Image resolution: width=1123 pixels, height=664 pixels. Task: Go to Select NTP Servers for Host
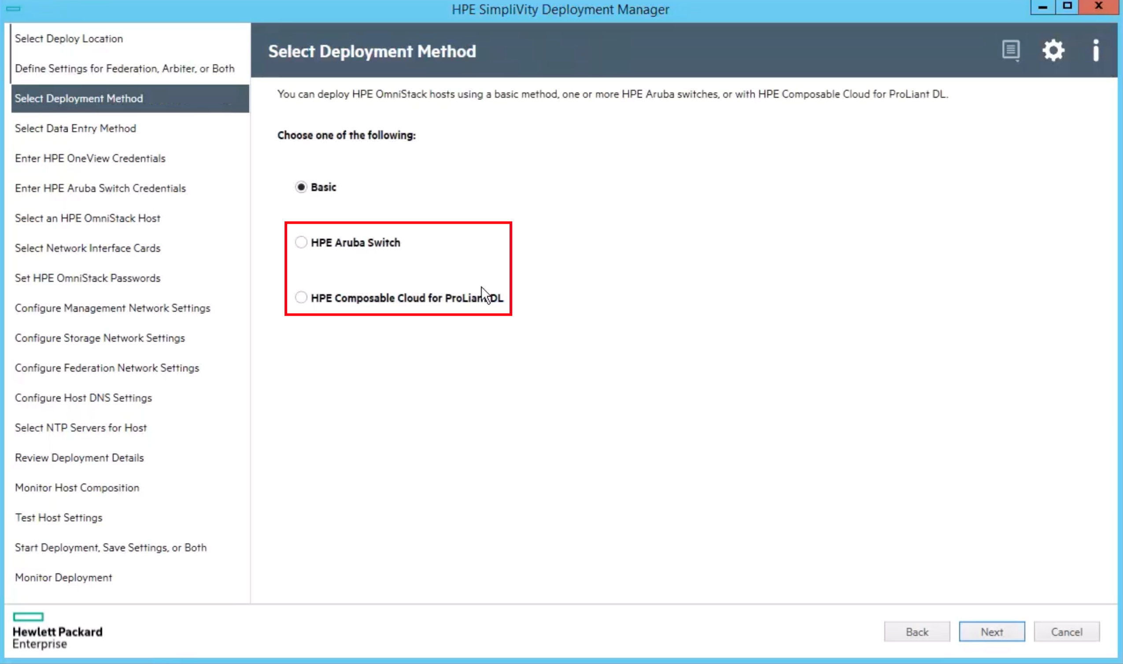click(x=81, y=428)
